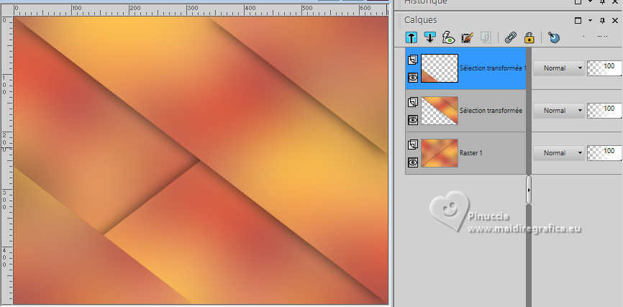Open blend mode dropdown for Sélection transformée 1
Image resolution: width=623 pixels, height=307 pixels.
click(558, 68)
